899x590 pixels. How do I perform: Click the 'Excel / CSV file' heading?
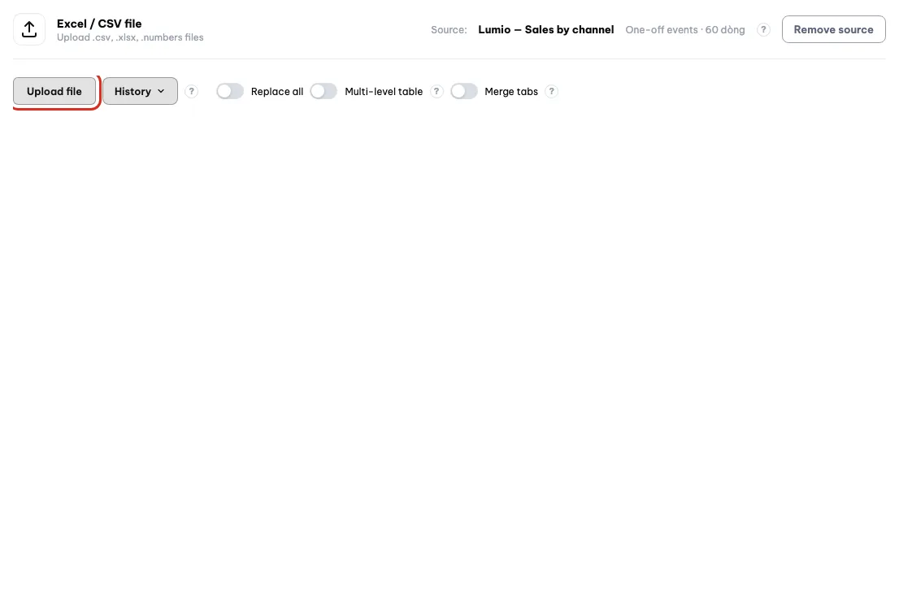[x=99, y=24]
